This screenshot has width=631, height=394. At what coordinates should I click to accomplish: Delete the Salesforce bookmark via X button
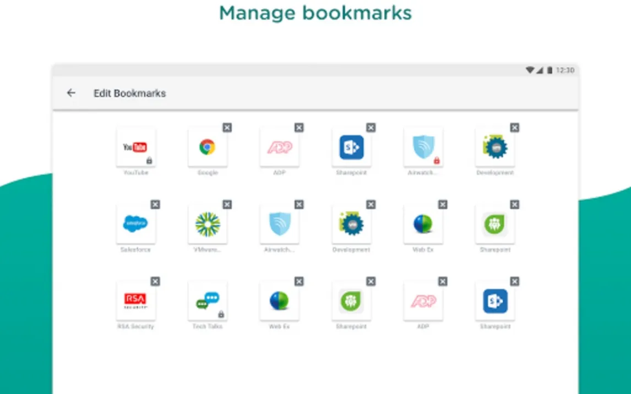point(155,205)
